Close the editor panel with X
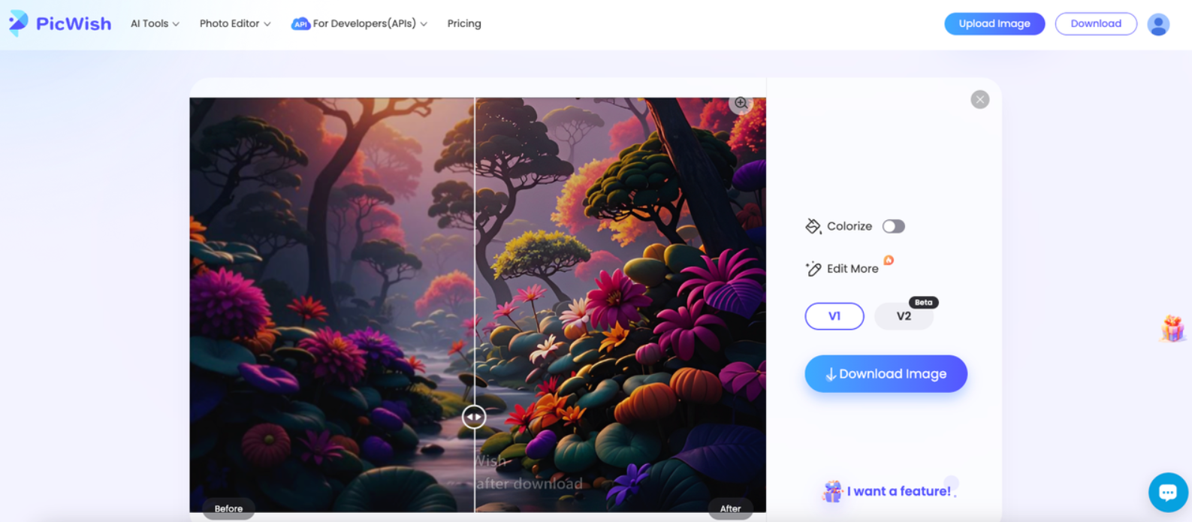The width and height of the screenshot is (1192, 522). pos(979,99)
